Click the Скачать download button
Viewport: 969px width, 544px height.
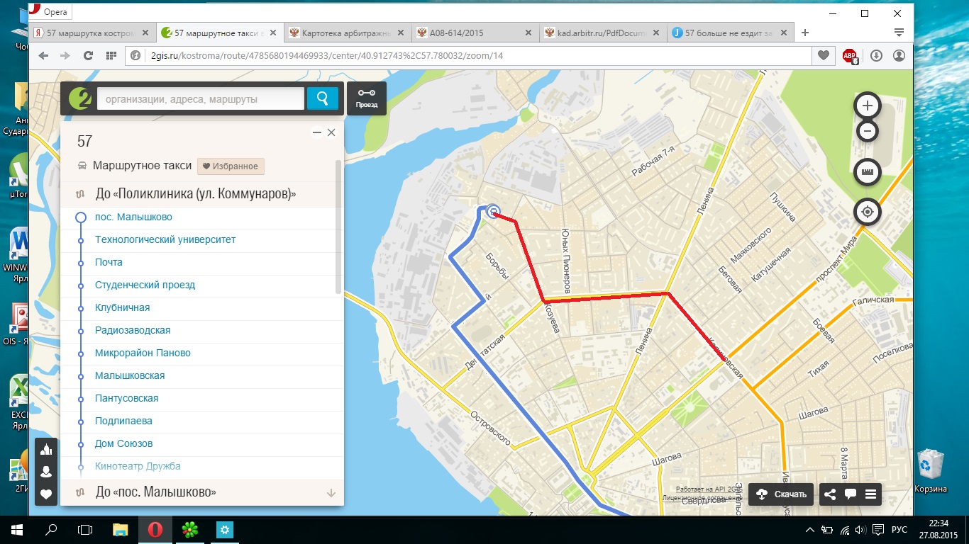tap(782, 494)
